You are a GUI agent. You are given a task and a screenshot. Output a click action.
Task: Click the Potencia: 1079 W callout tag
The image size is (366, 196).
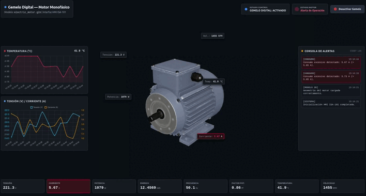point(118,97)
